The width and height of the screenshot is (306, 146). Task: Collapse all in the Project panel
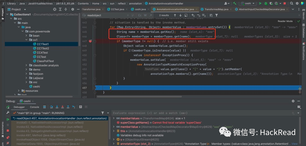66,9
